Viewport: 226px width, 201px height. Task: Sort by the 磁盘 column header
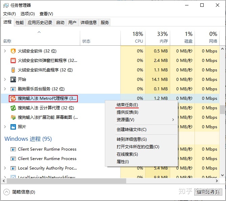(x=182, y=38)
